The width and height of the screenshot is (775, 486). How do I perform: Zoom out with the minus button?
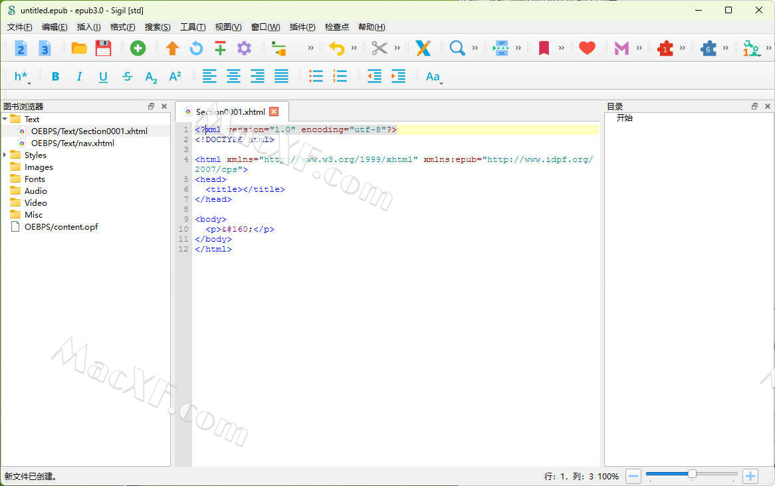pos(633,476)
